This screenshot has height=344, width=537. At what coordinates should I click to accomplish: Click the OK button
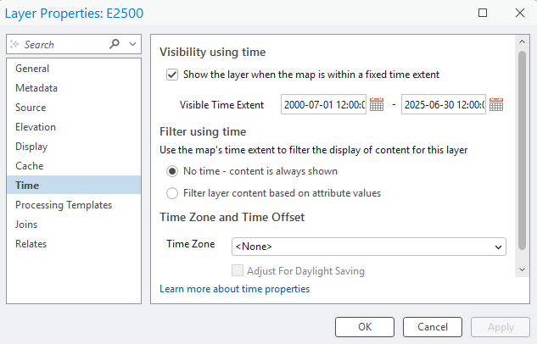pos(364,327)
